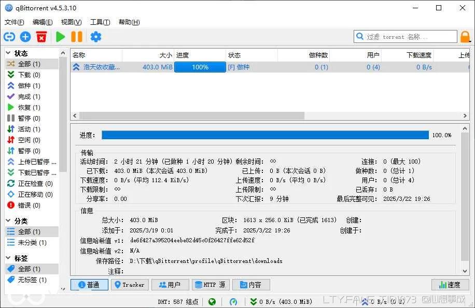Click the red delete torrent toolbar icon
Viewport: 475px width, 308px height.
coord(41,37)
